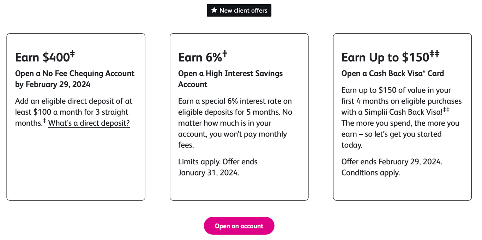Screen dimensions: 482x240
Task: Click 'Open a High Interest Savings Account' subtitle
Action: (x=230, y=79)
